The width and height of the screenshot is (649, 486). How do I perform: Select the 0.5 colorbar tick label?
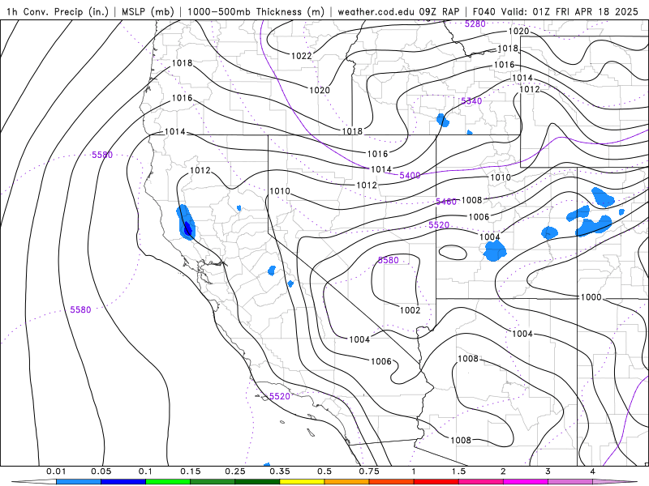324,471
